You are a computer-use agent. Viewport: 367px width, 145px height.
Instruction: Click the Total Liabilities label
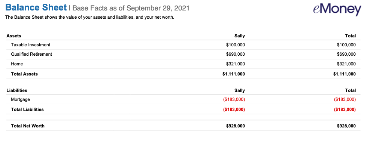click(x=27, y=109)
